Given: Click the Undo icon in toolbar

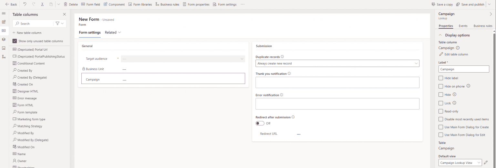Looking at the screenshot, I should click(x=25, y=4).
